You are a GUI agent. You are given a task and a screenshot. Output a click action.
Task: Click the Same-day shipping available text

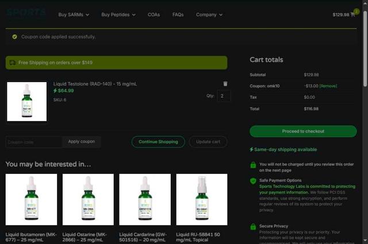click(x=285, y=149)
